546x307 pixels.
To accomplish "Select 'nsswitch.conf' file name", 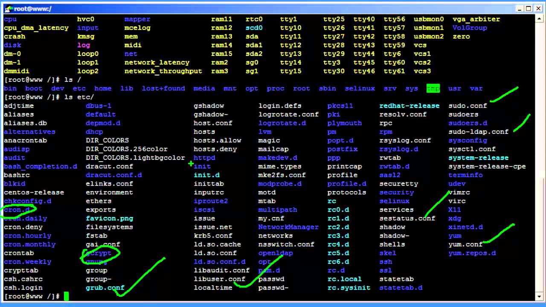I will click(x=286, y=244).
